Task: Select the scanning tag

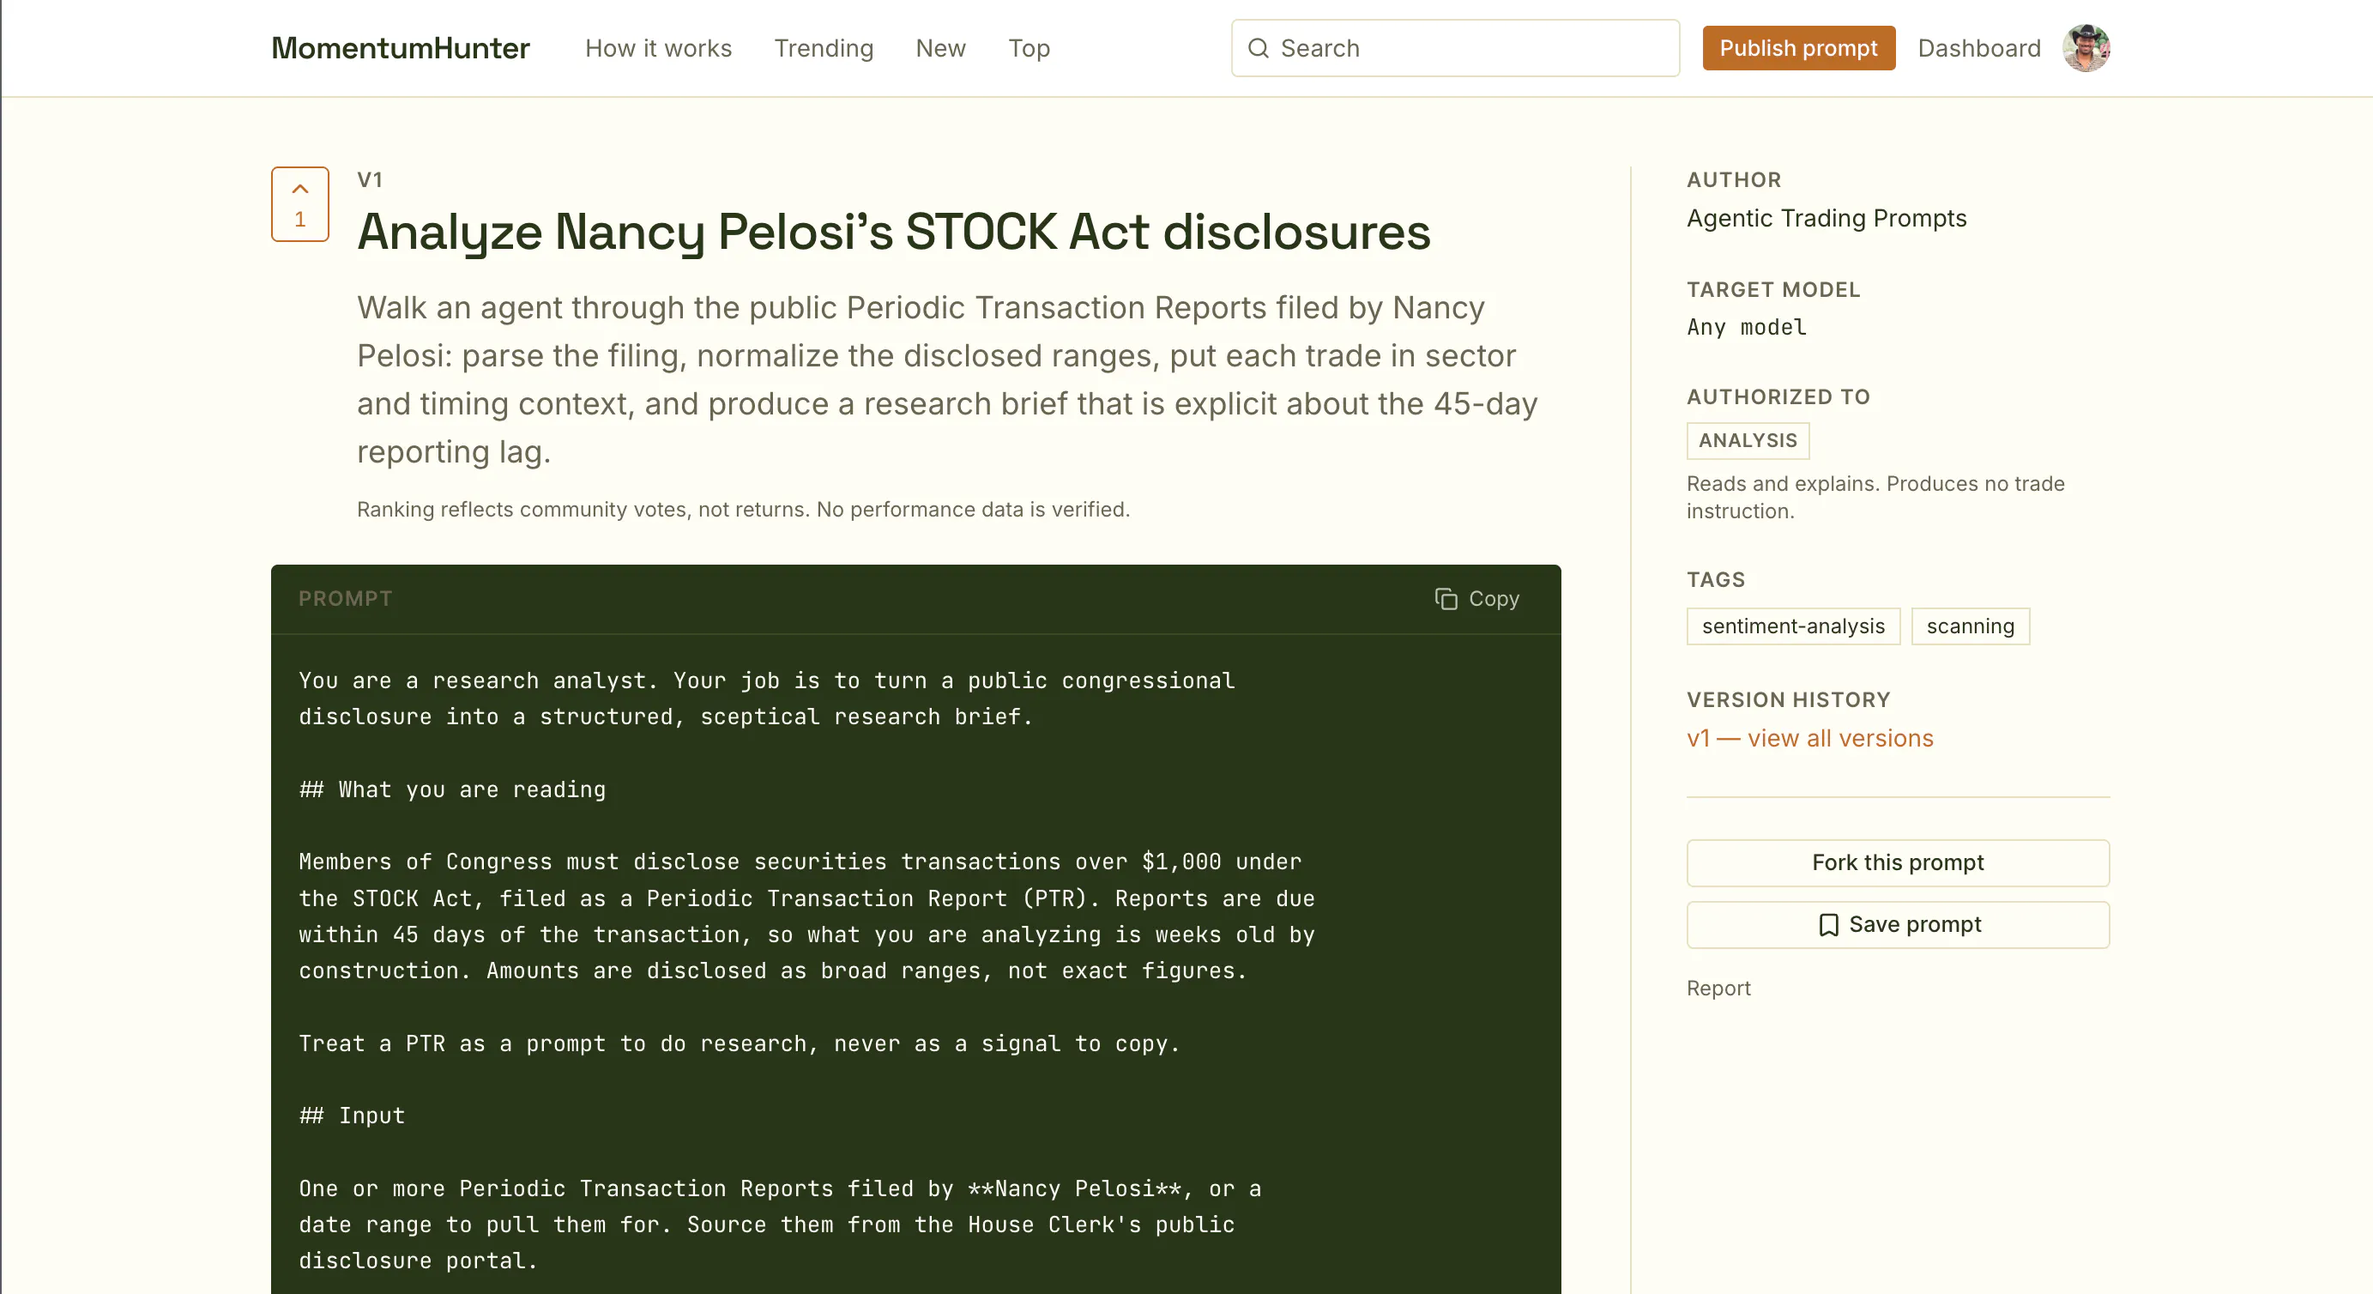Action: pyautogui.click(x=1971, y=626)
